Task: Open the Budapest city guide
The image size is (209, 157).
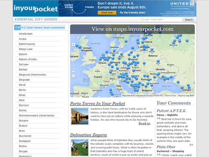Action: point(25,141)
